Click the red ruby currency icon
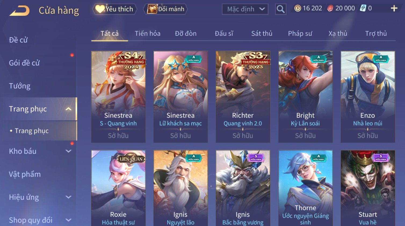 [330, 8]
